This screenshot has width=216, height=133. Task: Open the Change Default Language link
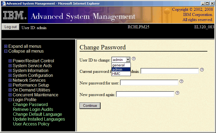click(x=37, y=114)
